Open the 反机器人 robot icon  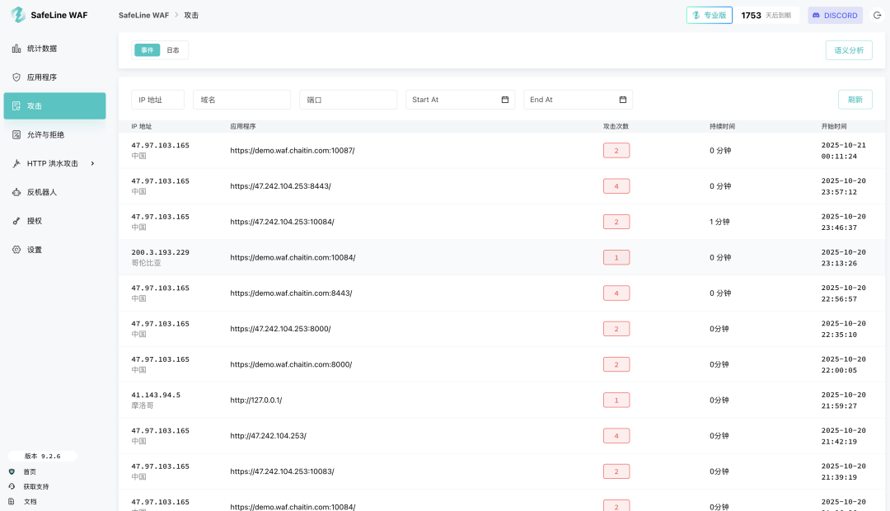coord(16,193)
